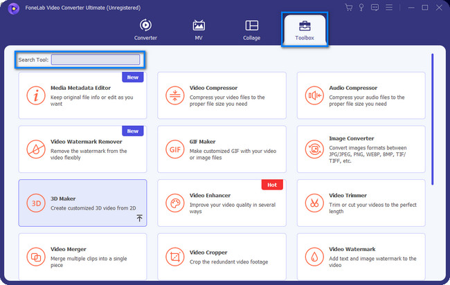Click 'Make customized GIF' description text

[233, 154]
